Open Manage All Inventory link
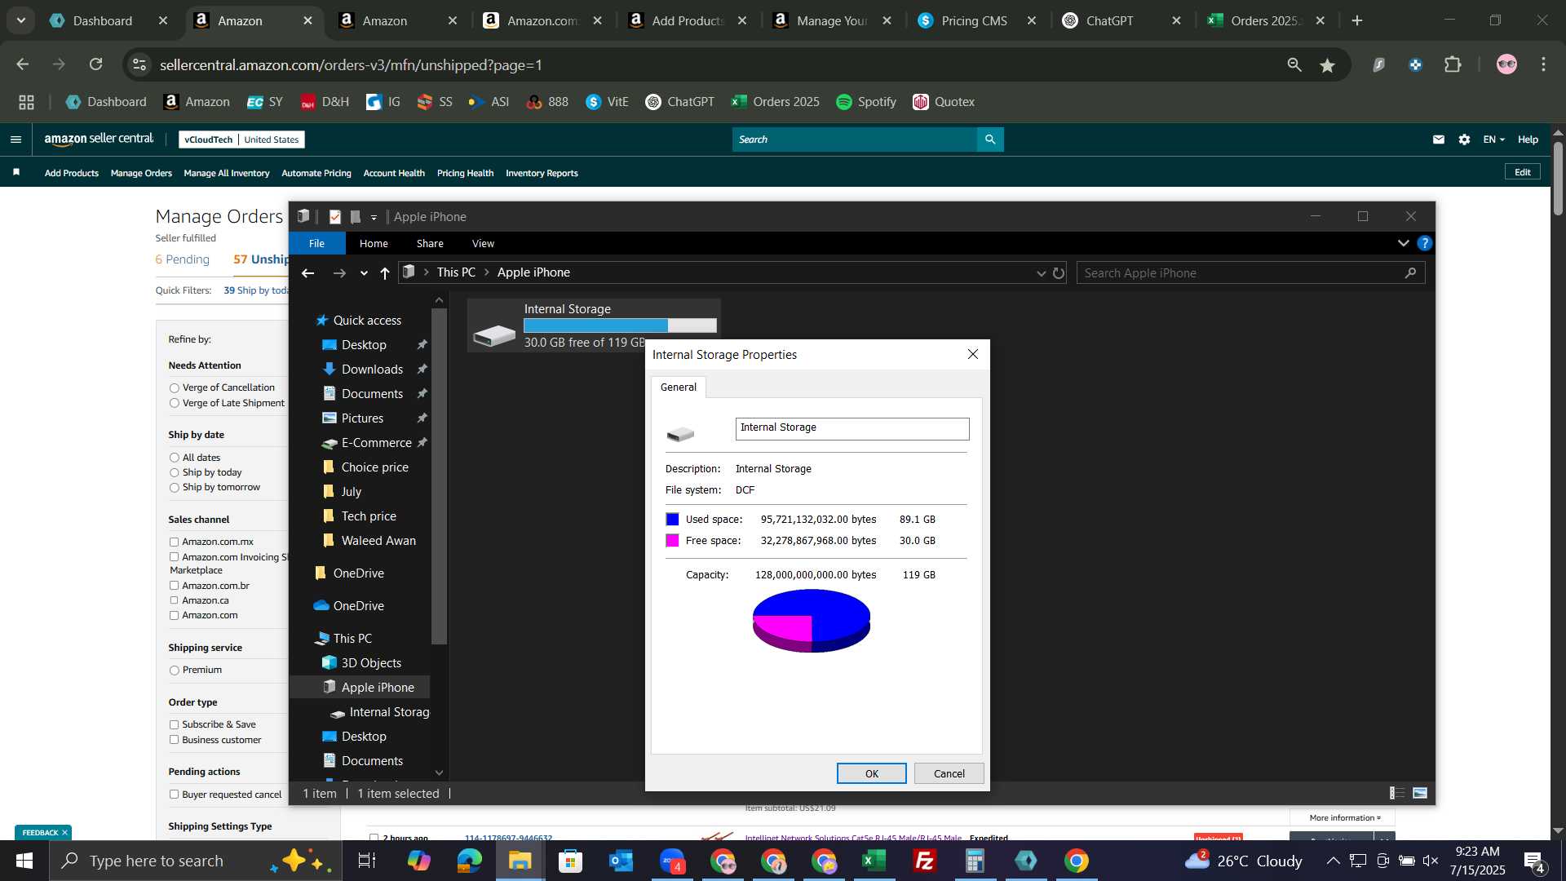The image size is (1566, 881). click(226, 173)
